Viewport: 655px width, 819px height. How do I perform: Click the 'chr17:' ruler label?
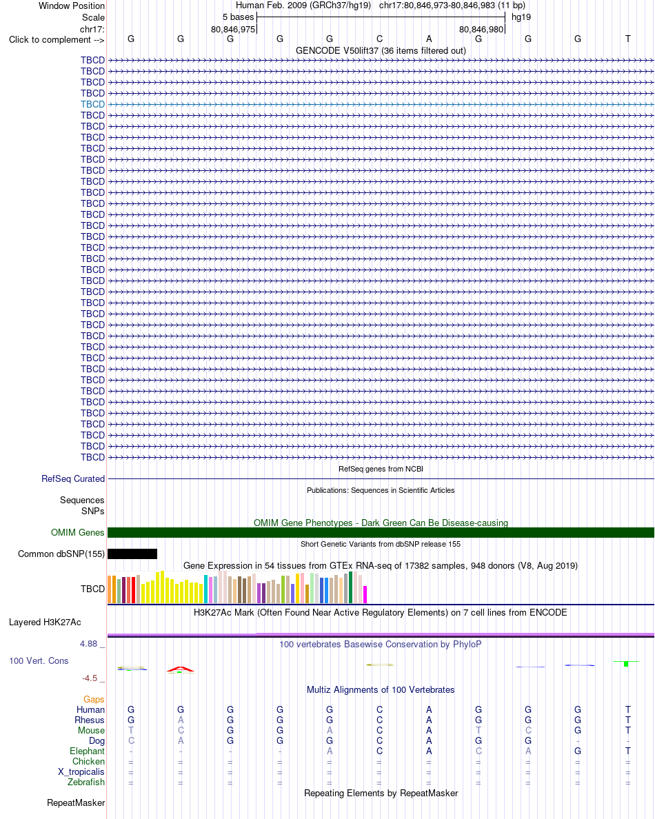[x=92, y=29]
